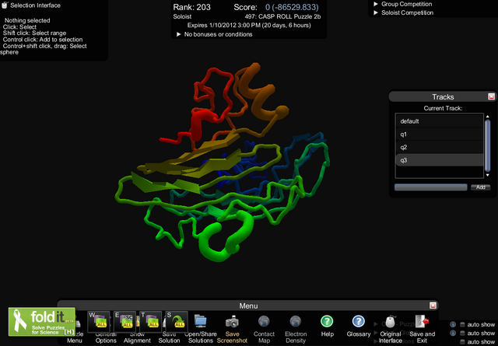Activate the T wiggle-all tool icon
Screen dimensions: 498x346
[150, 322]
